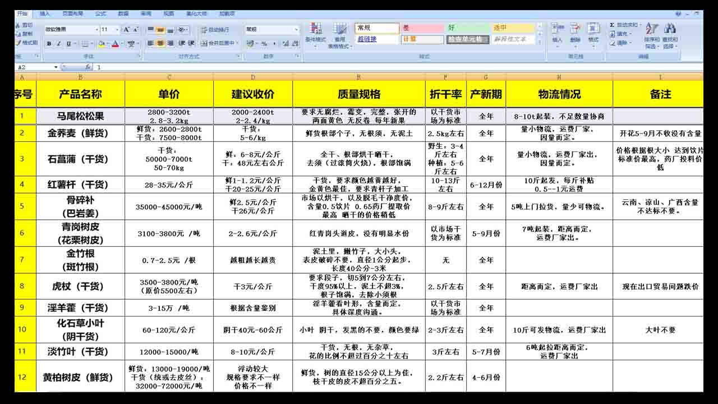Open 查找和选择 find and select
This screenshot has width=718, height=404.
[x=670, y=35]
